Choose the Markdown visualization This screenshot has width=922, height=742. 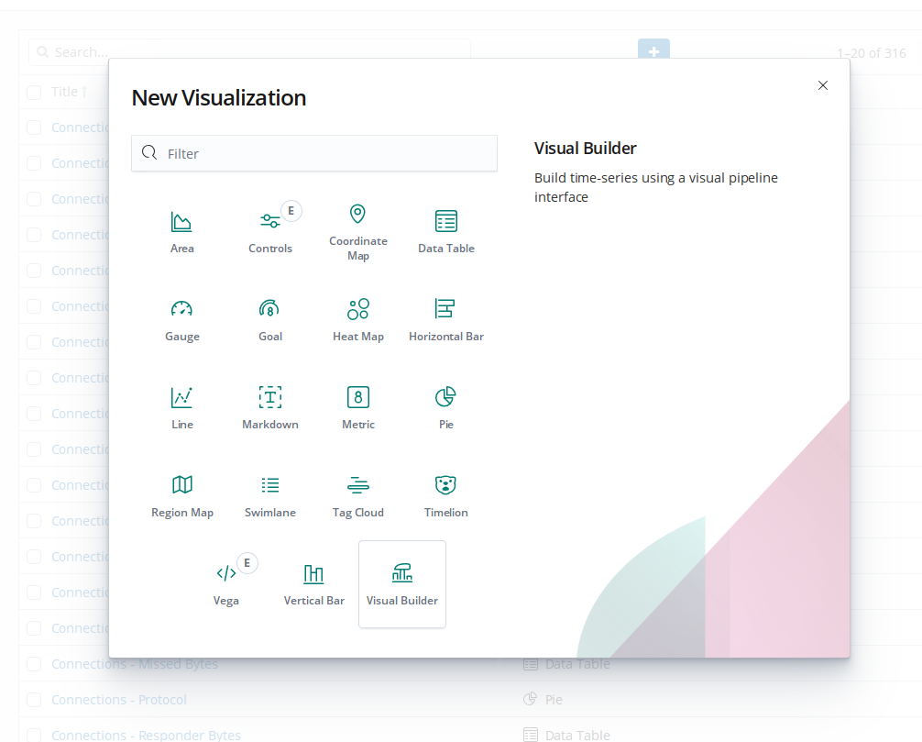[269, 408]
